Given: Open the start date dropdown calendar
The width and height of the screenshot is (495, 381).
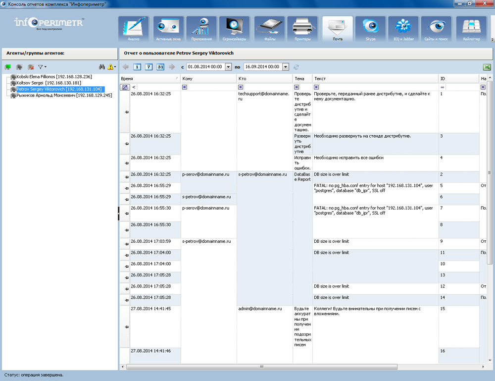Looking at the screenshot, I should pyautogui.click(x=228, y=67).
